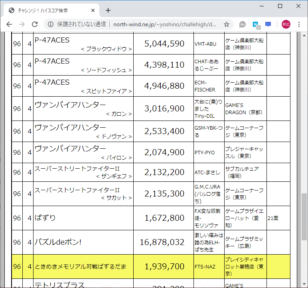Select the score 16,878,032
The image size is (308, 288).
pyautogui.click(x=162, y=242)
